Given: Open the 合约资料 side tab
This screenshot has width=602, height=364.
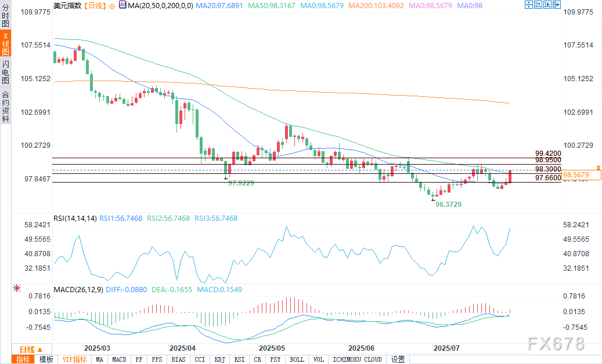Looking at the screenshot, I should 5,106.
